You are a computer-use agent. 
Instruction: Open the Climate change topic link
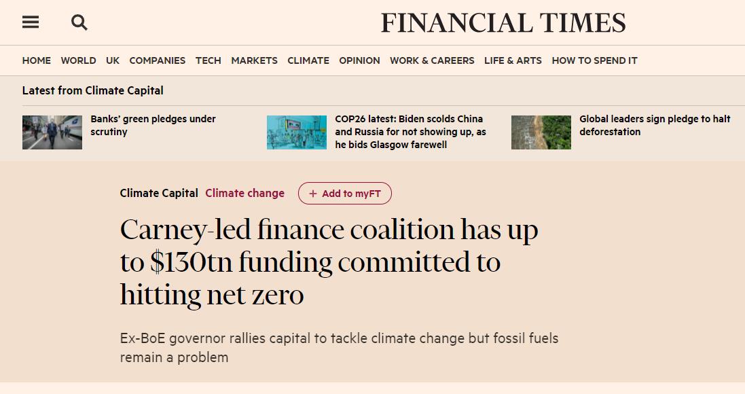[x=244, y=193]
